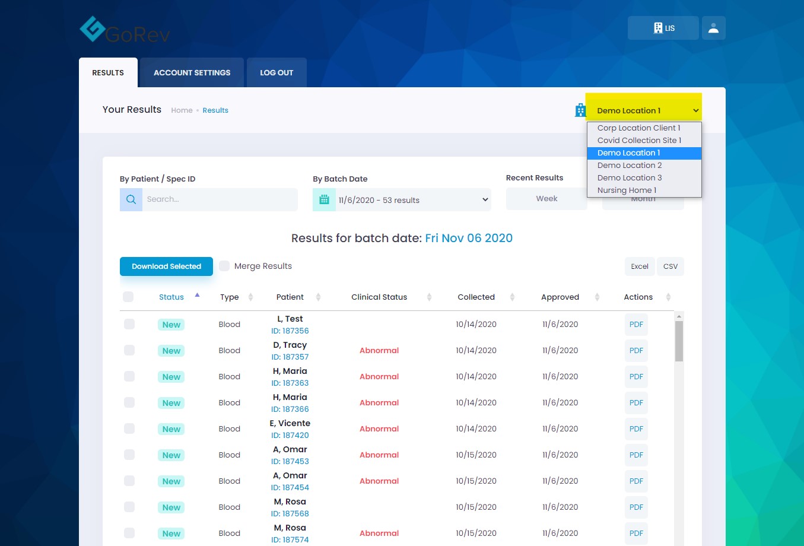
Task: Click the search magnifier icon
Action: 131,199
